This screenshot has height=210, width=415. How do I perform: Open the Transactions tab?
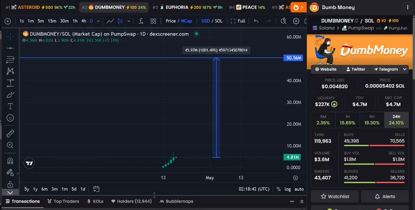click(23, 201)
